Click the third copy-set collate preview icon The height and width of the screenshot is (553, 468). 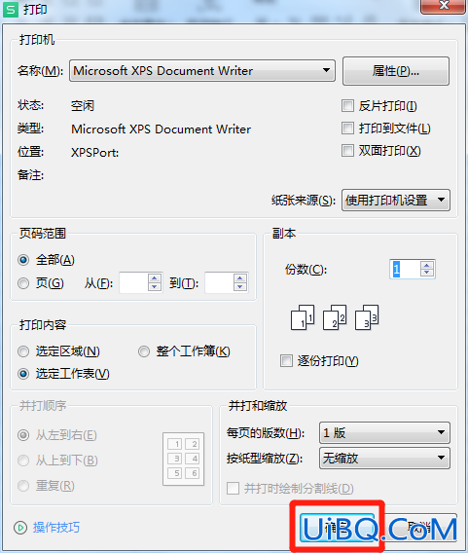(x=367, y=317)
